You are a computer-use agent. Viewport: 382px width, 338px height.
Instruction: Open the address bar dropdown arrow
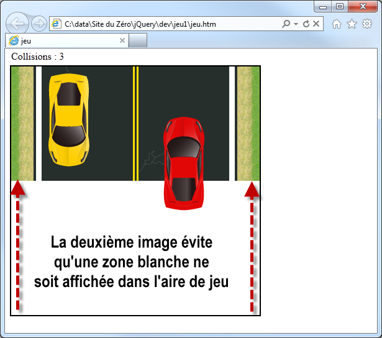pyautogui.click(x=296, y=24)
